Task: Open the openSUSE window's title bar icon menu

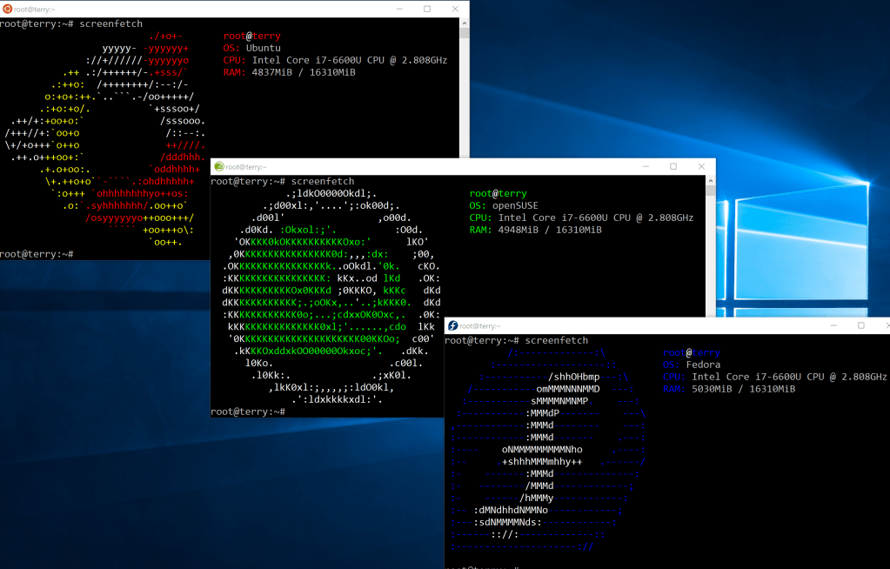Action: (x=219, y=166)
